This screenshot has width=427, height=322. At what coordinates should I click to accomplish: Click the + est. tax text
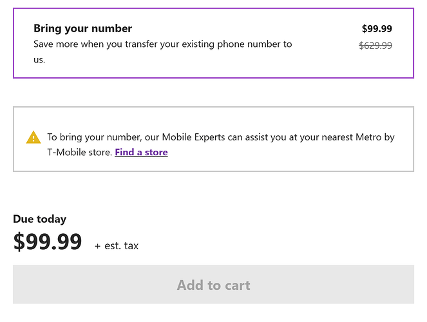[117, 245]
